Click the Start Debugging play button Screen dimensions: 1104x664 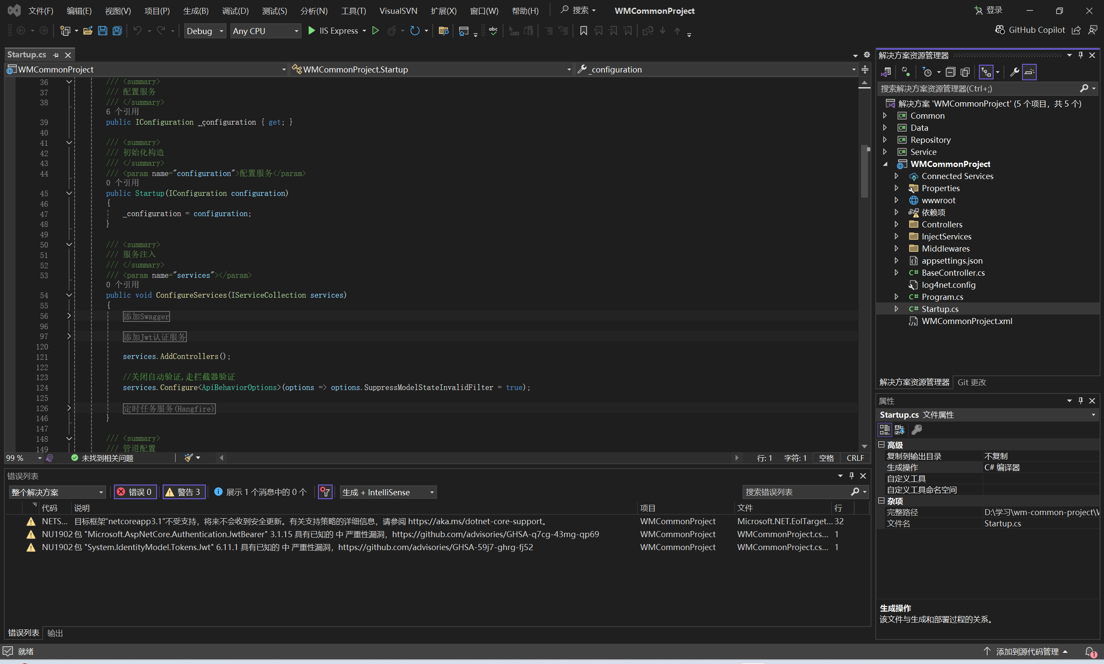(311, 31)
